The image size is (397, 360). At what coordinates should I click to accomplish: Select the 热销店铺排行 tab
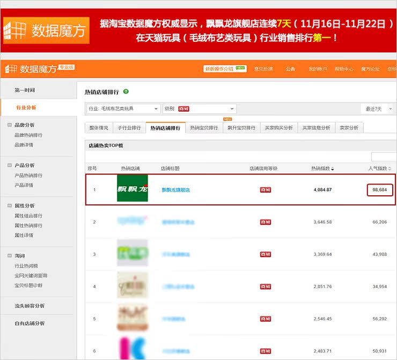click(x=165, y=128)
